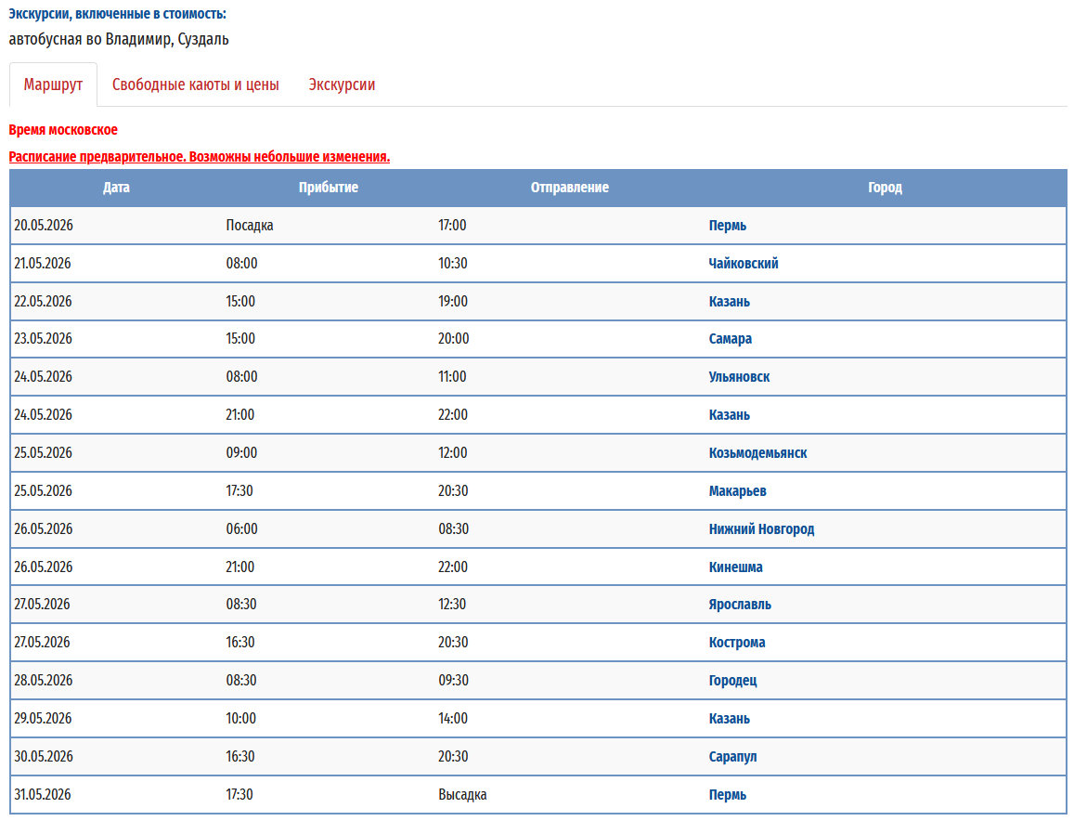Screen dimensions: 1074x821
Task: Open Казань link in the 29.05.2026 row
Action: coord(729,719)
